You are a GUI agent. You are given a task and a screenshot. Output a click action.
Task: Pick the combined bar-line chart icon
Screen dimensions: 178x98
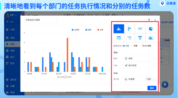pos(151,38)
